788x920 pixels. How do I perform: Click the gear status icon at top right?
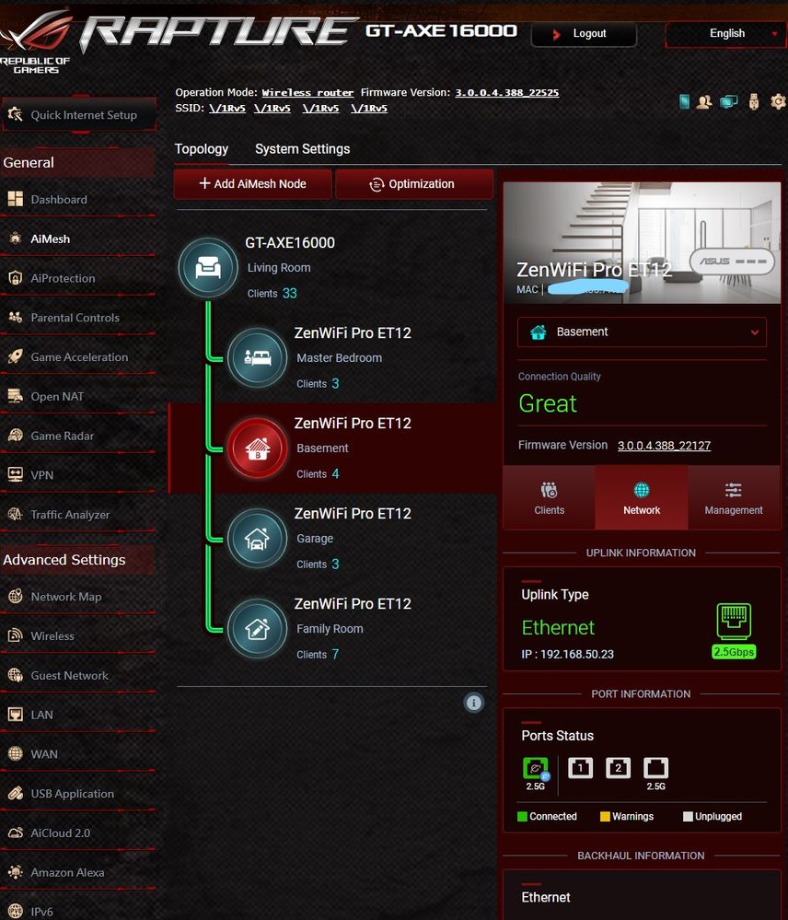(x=778, y=101)
